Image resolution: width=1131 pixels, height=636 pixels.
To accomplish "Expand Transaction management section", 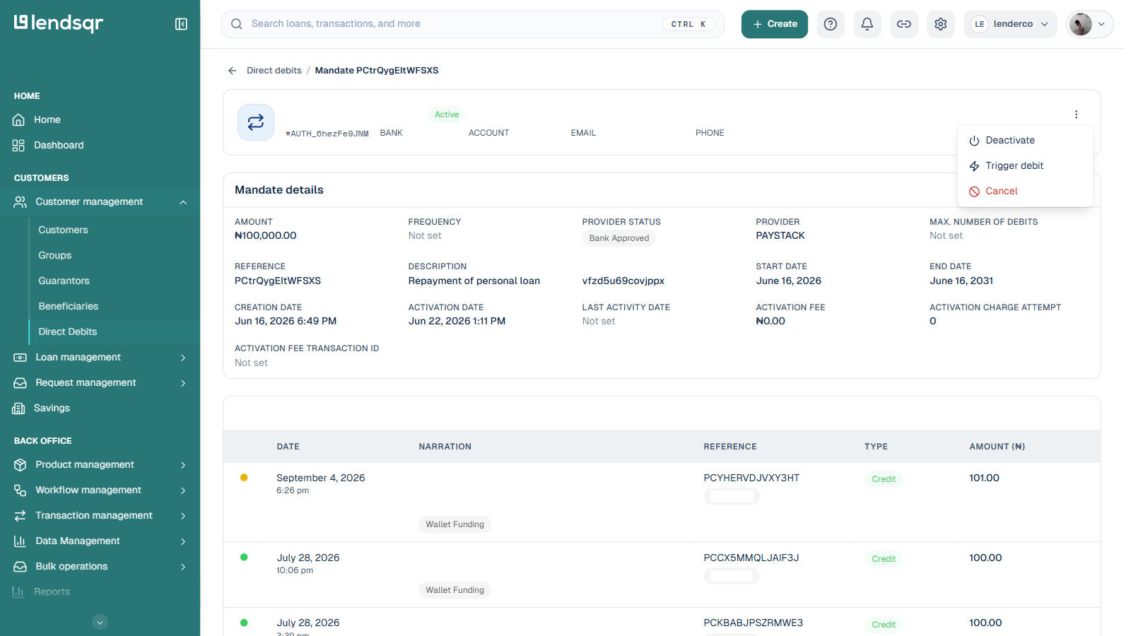I will [x=100, y=516].
